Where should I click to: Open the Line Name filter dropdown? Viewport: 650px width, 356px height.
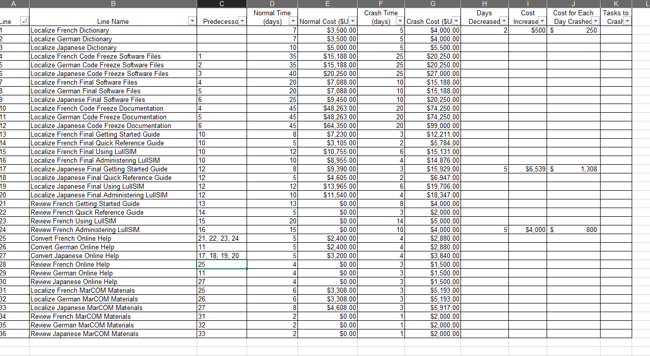coord(192,21)
